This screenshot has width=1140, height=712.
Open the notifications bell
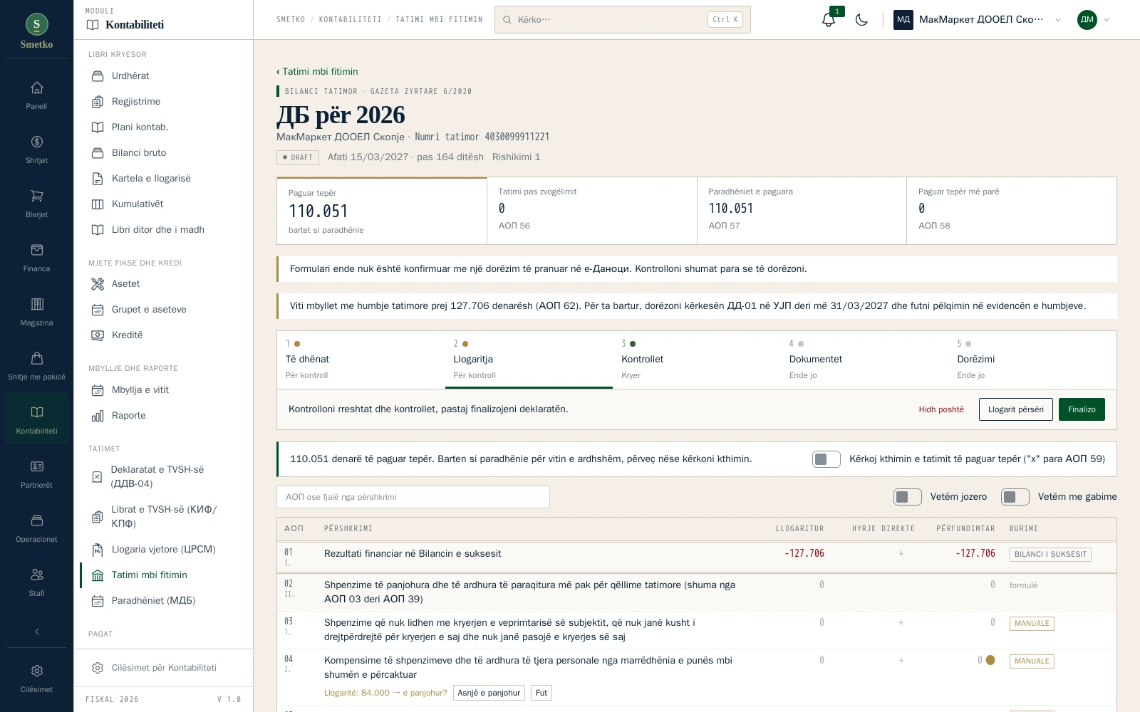point(828,20)
